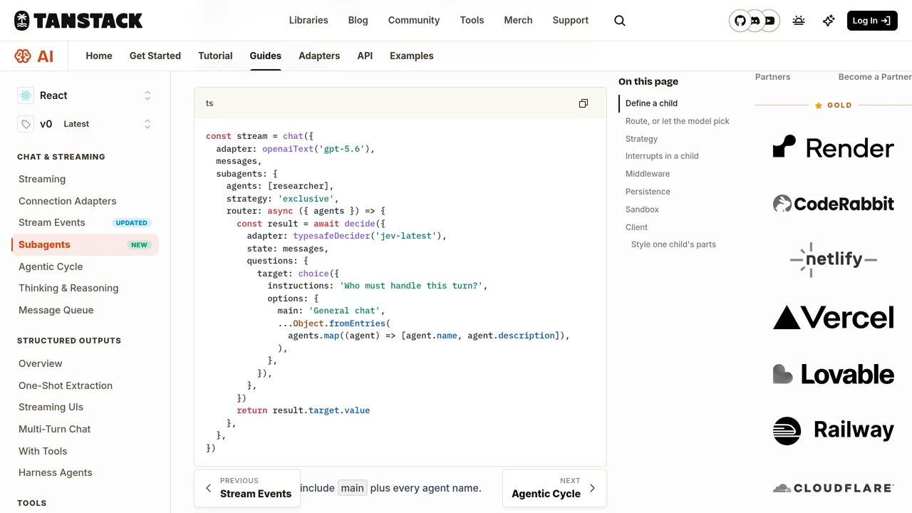This screenshot has height=513, width=912.
Task: Open the YouTube icon link
Action: 769,21
